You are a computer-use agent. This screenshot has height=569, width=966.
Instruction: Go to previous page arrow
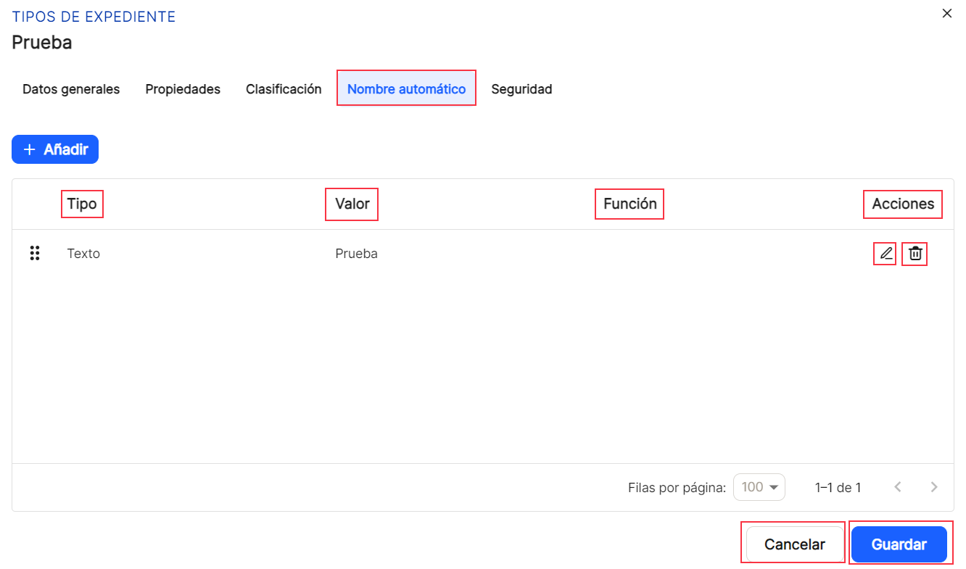pyautogui.click(x=898, y=487)
